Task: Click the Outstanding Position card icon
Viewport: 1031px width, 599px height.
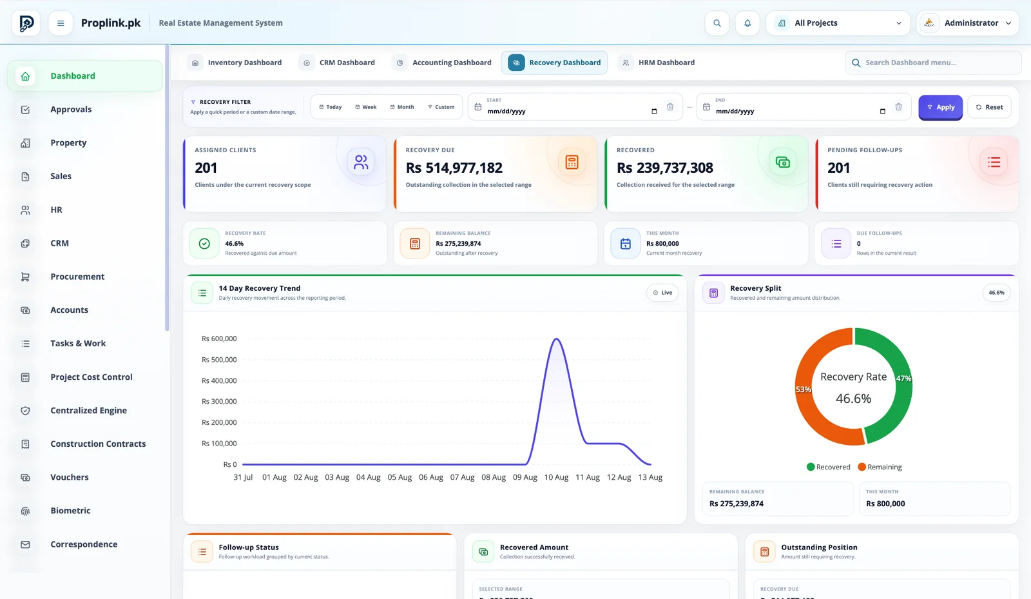Action: point(765,552)
